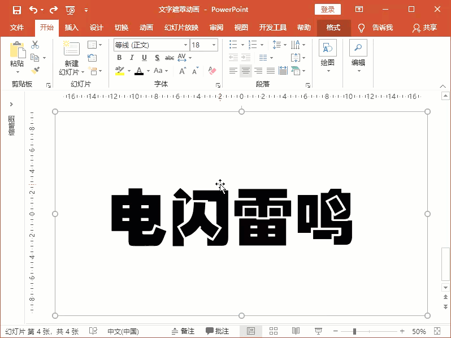Clear all formatting eraser icon
This screenshot has height=338, width=451.
[213, 71]
